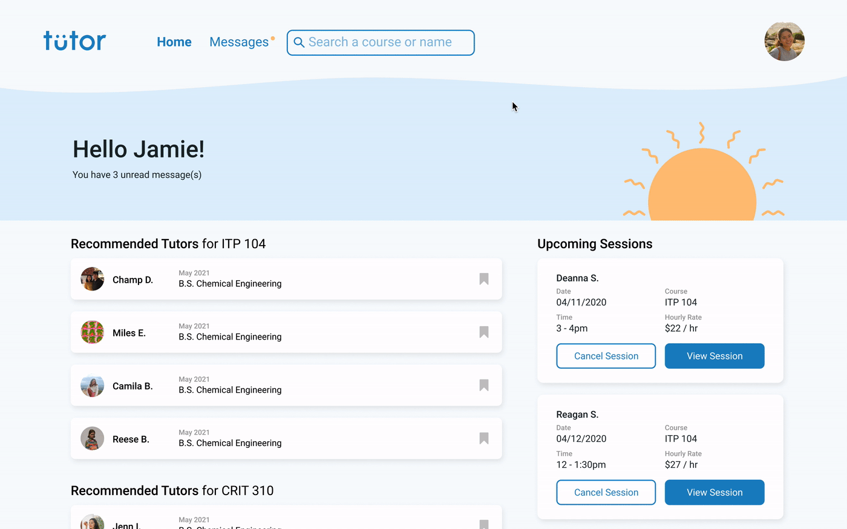
Task: Open Camila B.'s avatar photo
Action: [x=93, y=386]
